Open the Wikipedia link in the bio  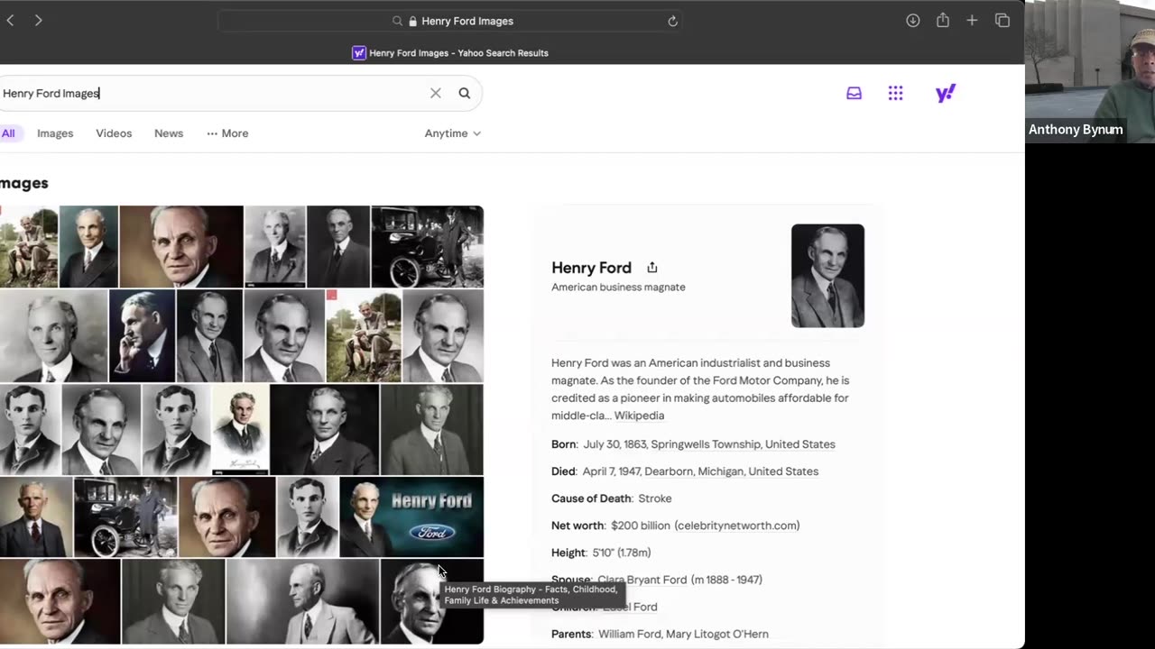pos(639,416)
